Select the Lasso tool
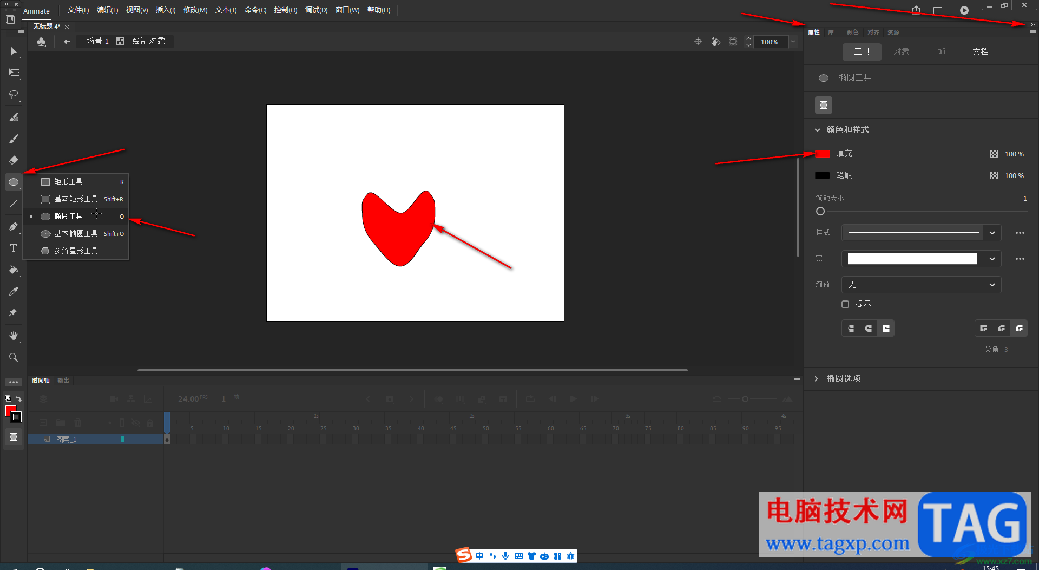This screenshot has width=1039, height=570. (x=14, y=94)
